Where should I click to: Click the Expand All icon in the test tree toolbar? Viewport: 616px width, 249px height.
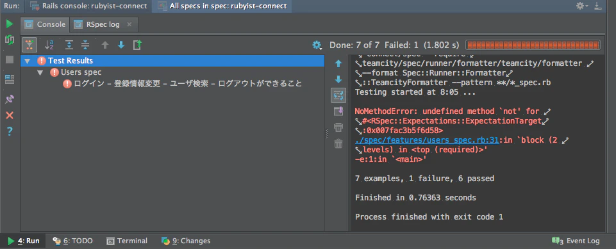point(69,45)
